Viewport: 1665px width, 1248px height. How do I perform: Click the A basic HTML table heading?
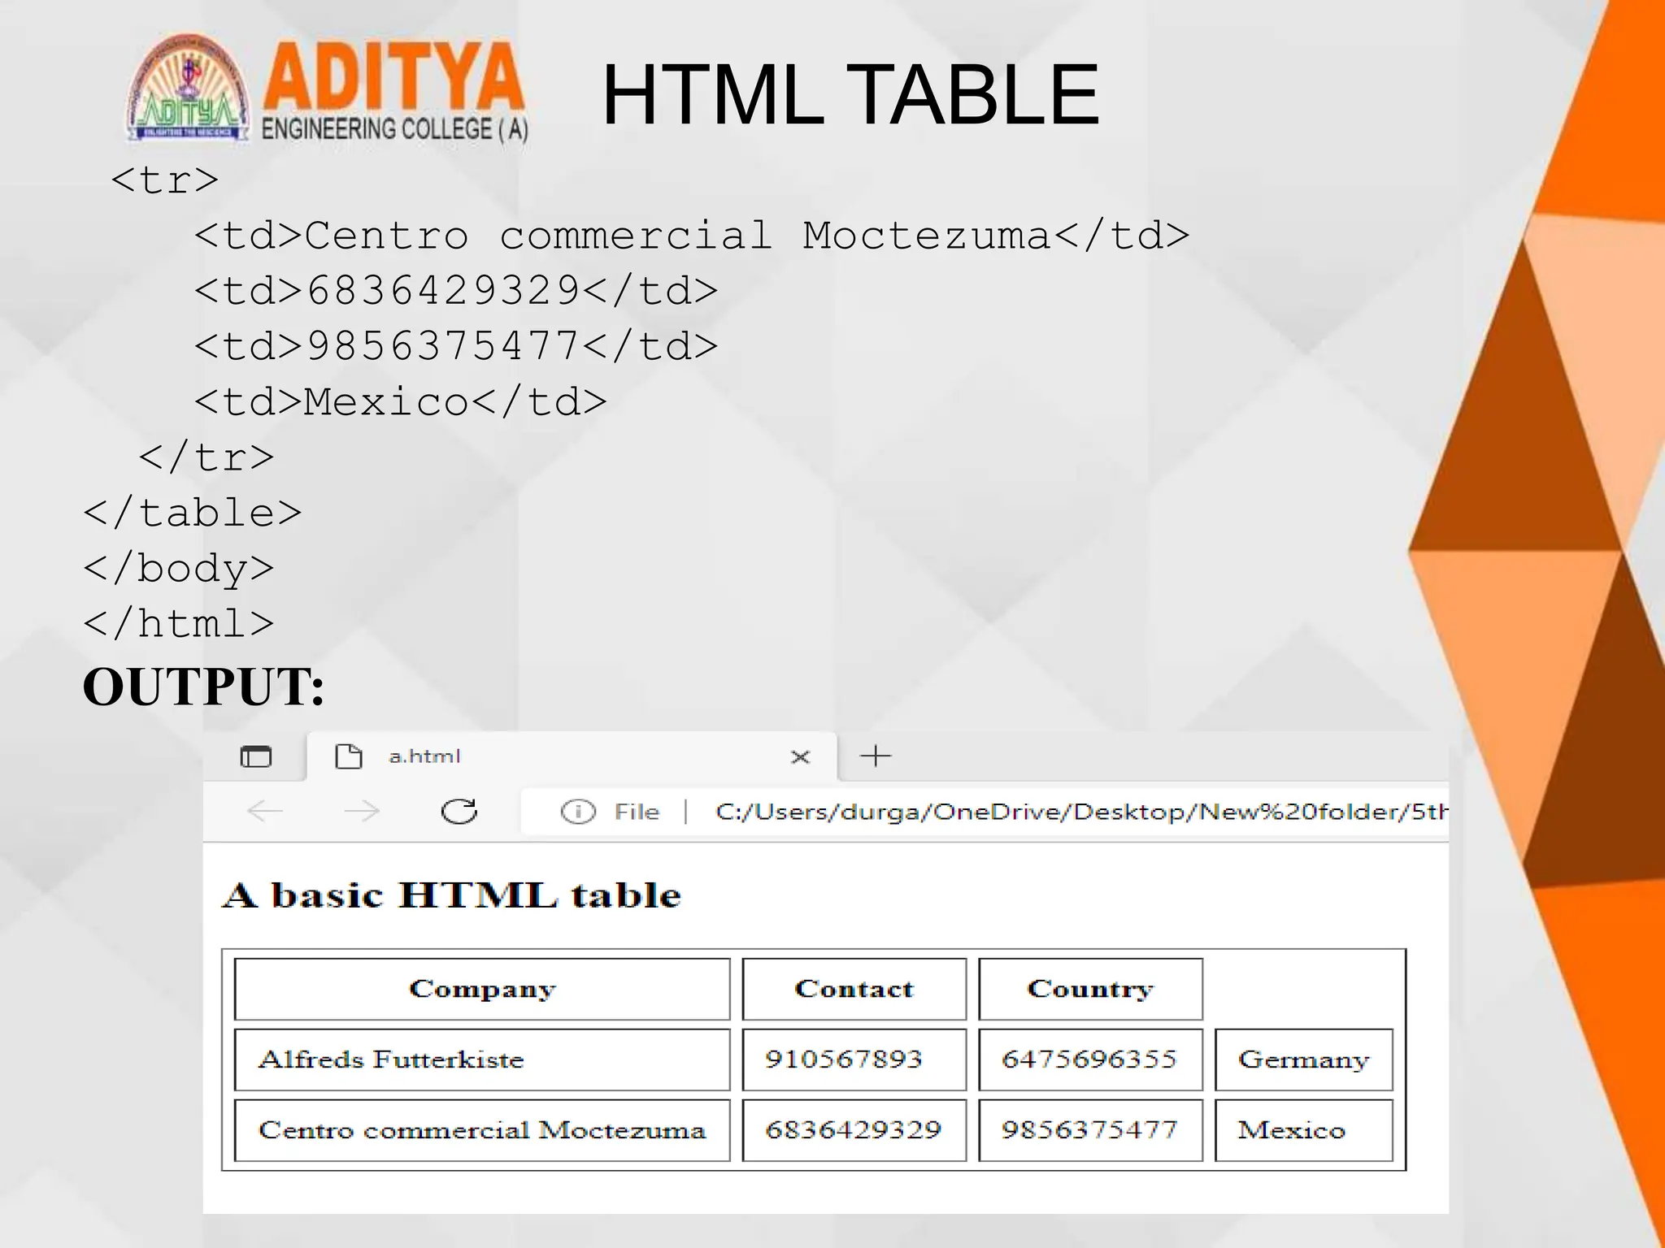click(x=452, y=895)
